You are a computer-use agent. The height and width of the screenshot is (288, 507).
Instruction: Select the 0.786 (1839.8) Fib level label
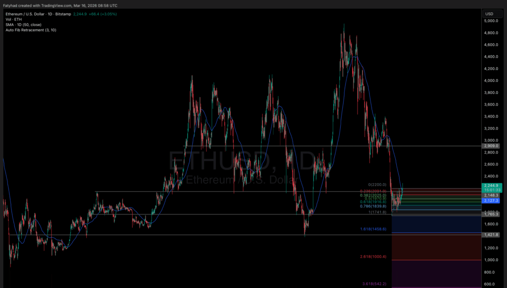(373, 206)
